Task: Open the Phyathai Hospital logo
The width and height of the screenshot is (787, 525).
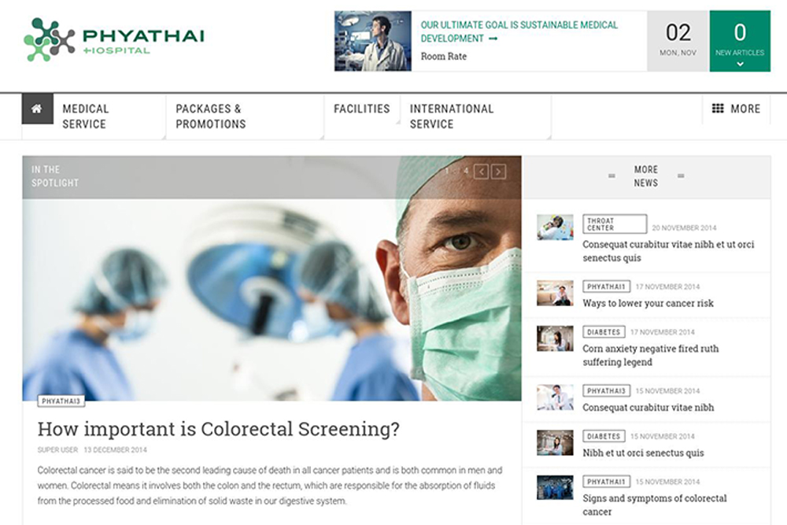Action: coord(114,40)
